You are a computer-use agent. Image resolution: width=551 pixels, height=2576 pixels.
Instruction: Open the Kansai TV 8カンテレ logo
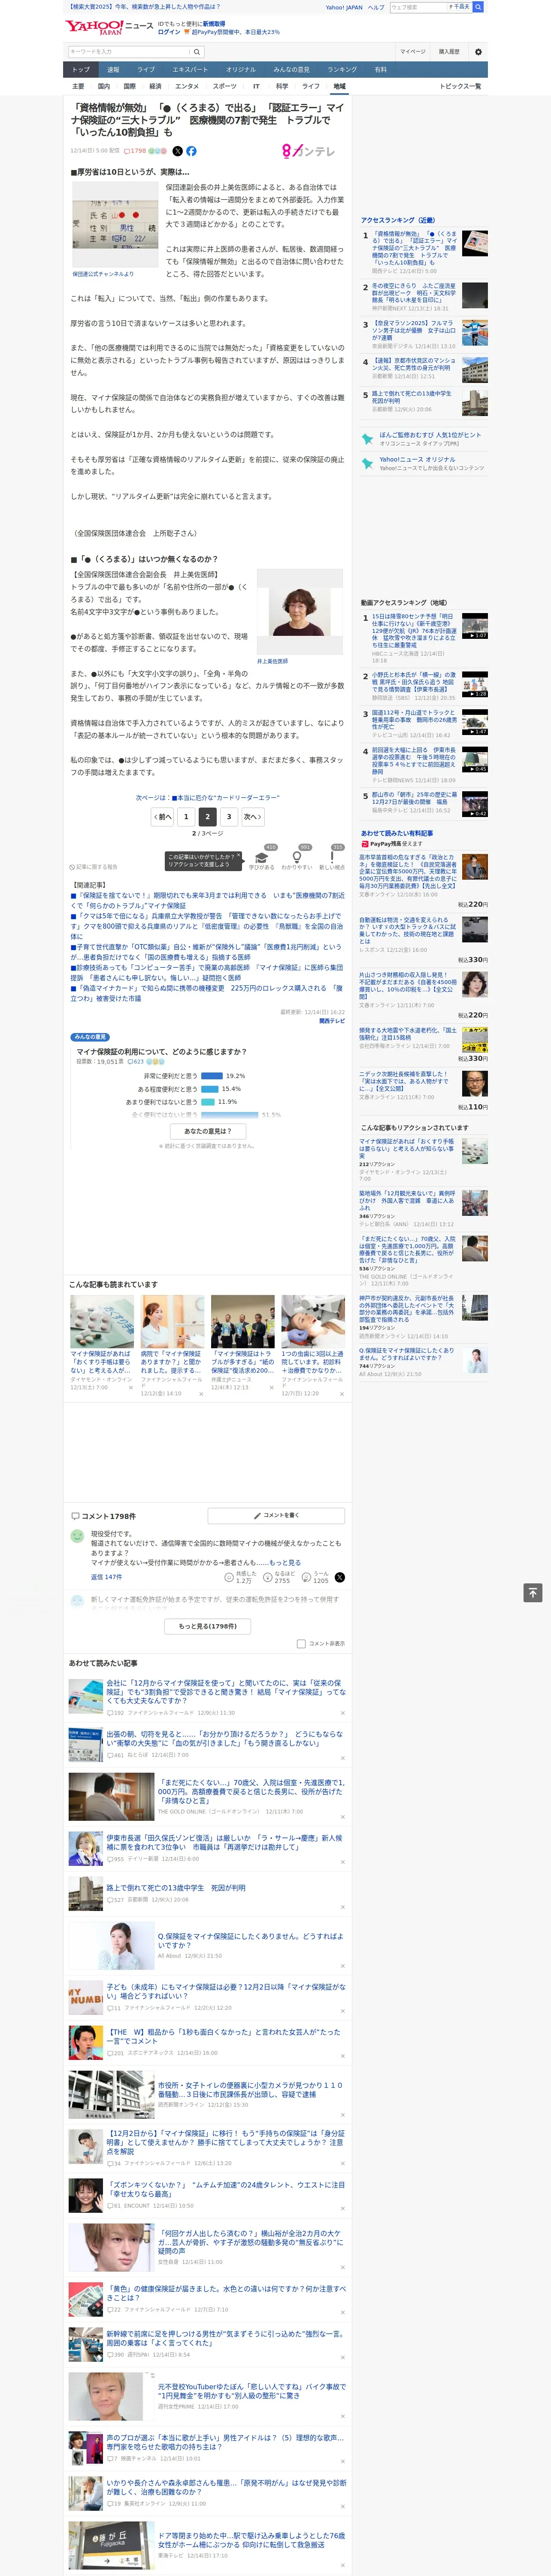coord(309,151)
